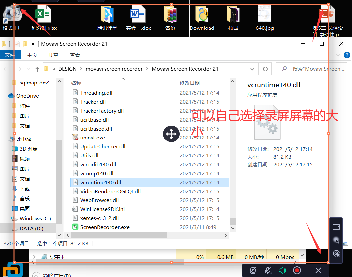
Task: Open Explorer help question mark
Action: click(x=347, y=55)
